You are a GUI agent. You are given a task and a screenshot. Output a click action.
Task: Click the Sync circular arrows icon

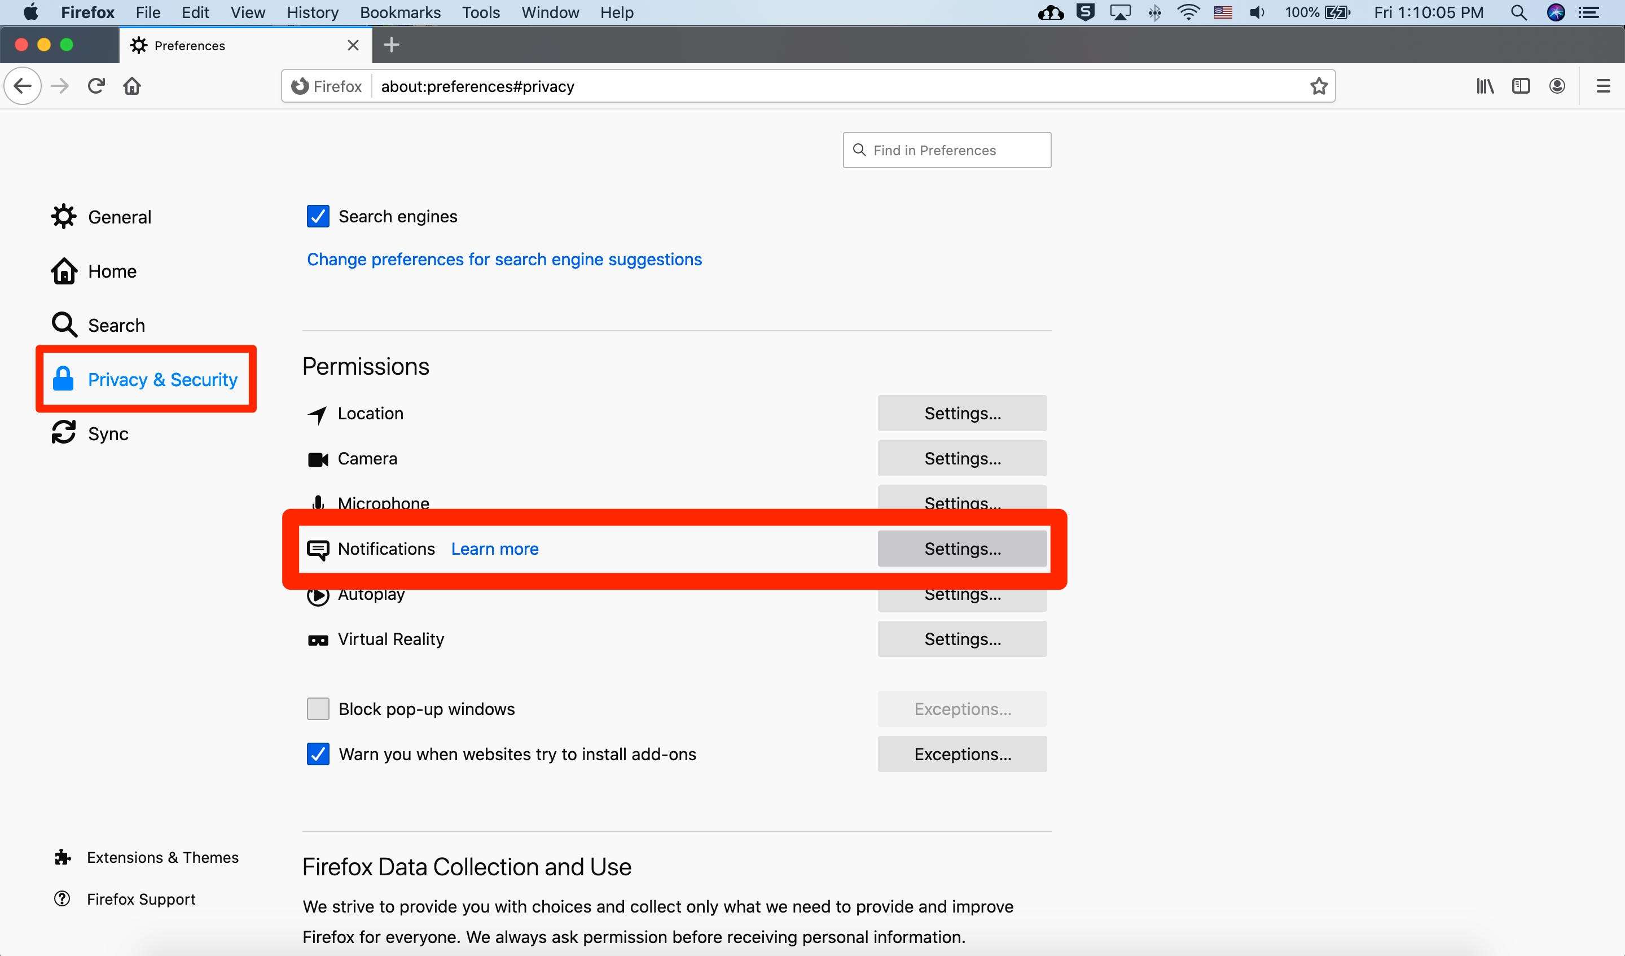pos(64,432)
